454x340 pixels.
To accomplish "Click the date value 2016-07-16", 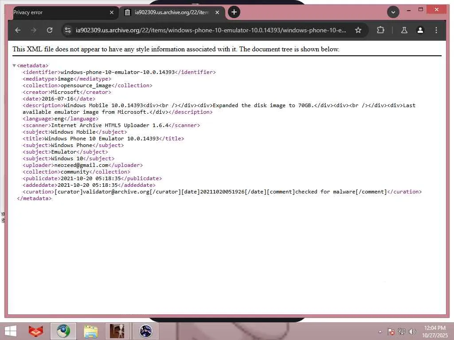I will tap(58, 99).
